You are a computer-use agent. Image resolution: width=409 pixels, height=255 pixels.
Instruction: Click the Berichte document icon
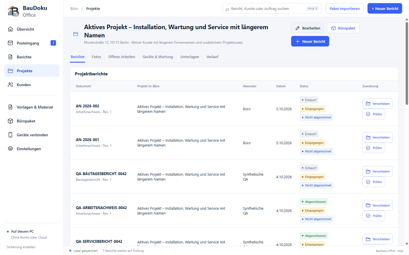11,57
